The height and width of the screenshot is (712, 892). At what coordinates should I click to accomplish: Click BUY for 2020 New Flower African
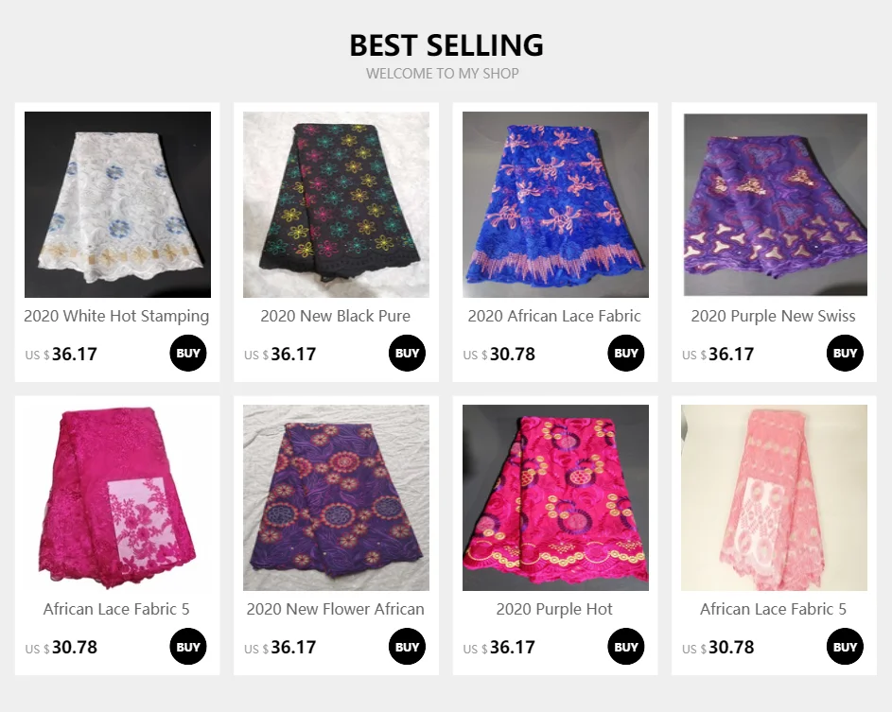pyautogui.click(x=407, y=647)
